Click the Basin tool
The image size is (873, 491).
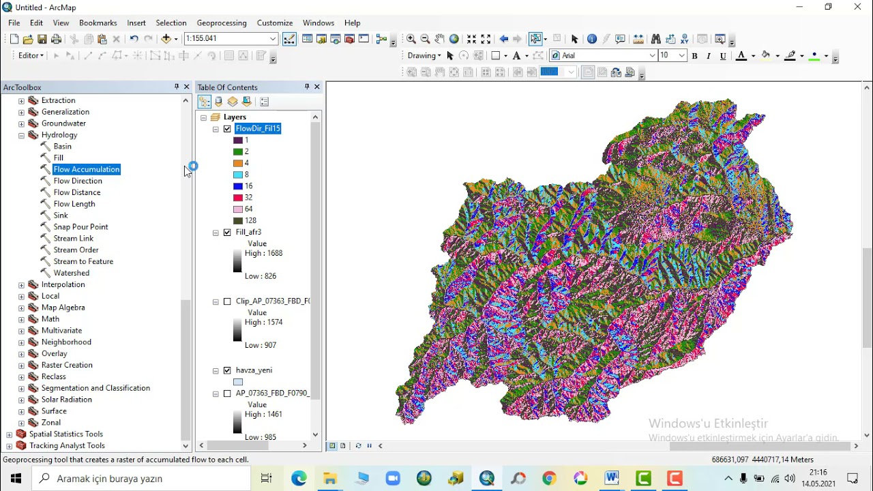(x=63, y=146)
